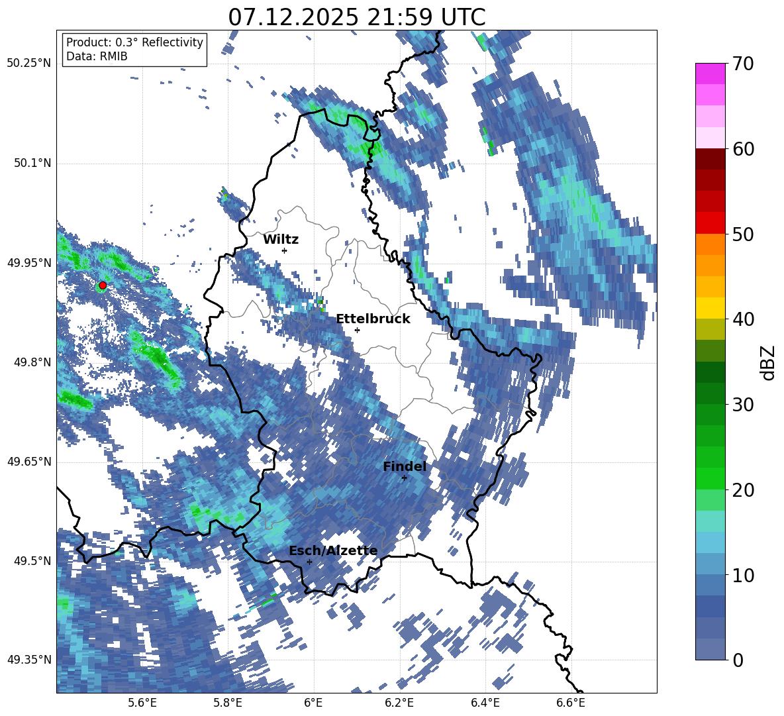The height and width of the screenshot is (716, 784).
Task: Click the 60 colorbar tick label
Action: coord(743,149)
